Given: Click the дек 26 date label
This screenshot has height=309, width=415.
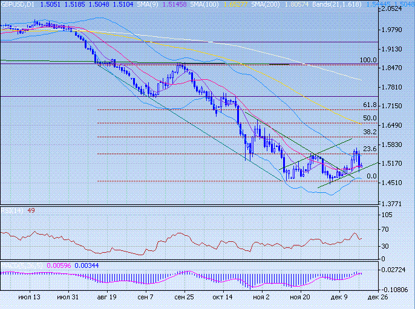Looking at the screenshot, I should pyautogui.click(x=378, y=298).
